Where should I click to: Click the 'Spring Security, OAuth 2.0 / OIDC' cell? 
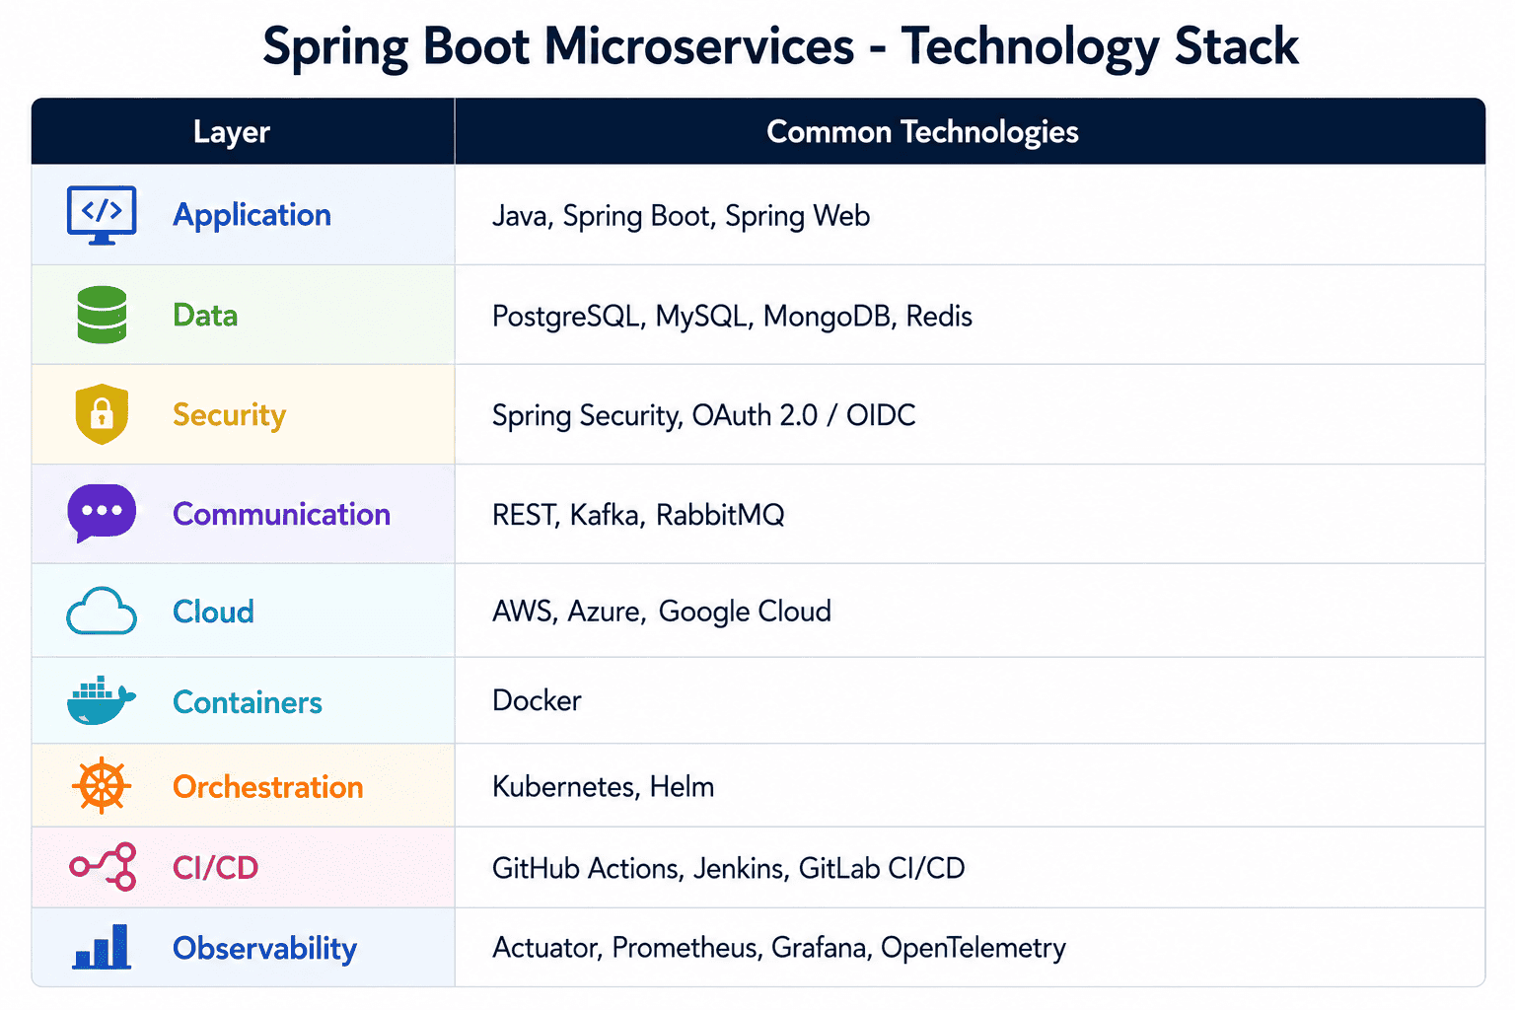970,414
